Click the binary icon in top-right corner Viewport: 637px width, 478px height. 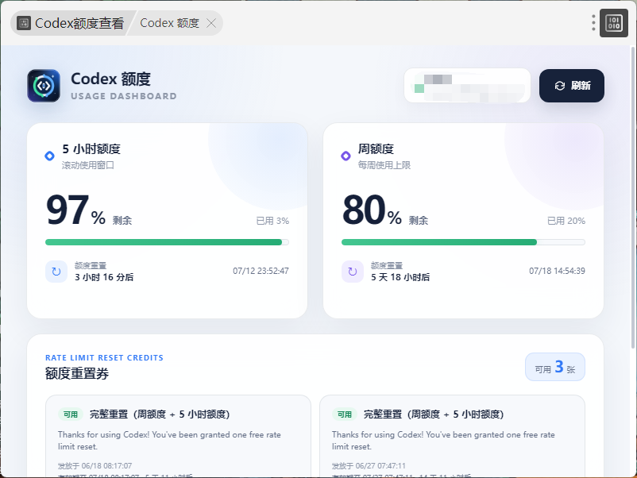[x=614, y=23]
